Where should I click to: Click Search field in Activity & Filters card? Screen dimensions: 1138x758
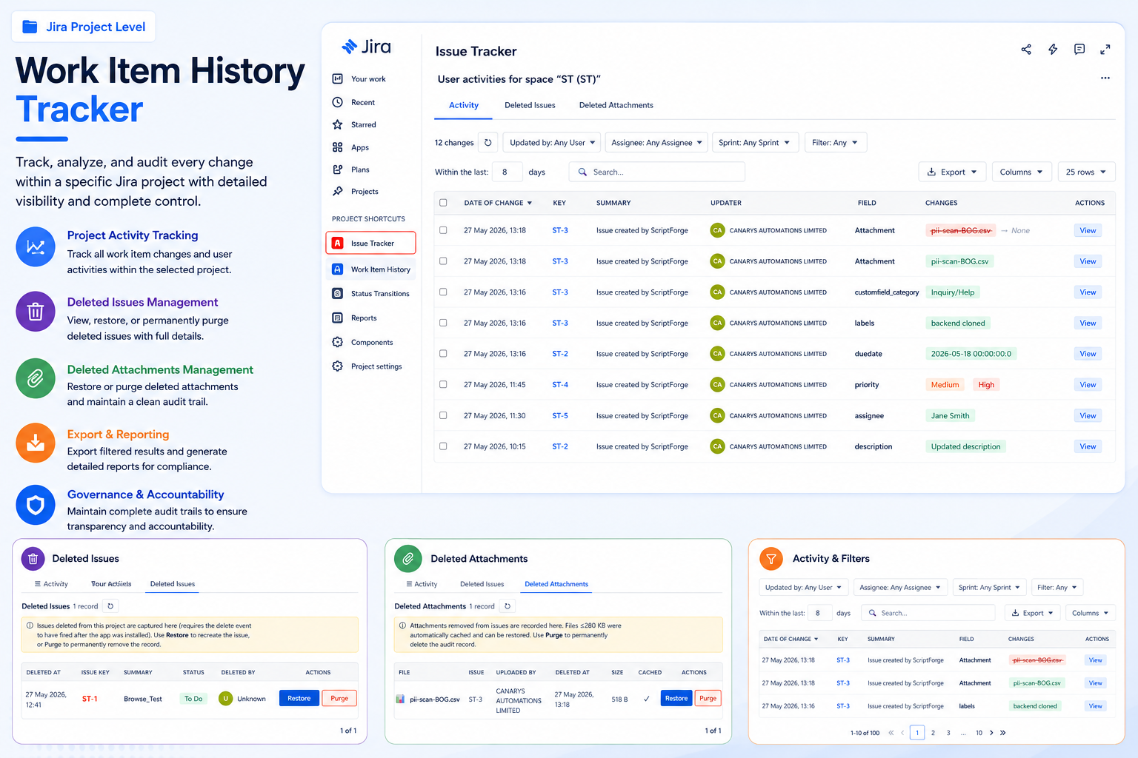(928, 613)
